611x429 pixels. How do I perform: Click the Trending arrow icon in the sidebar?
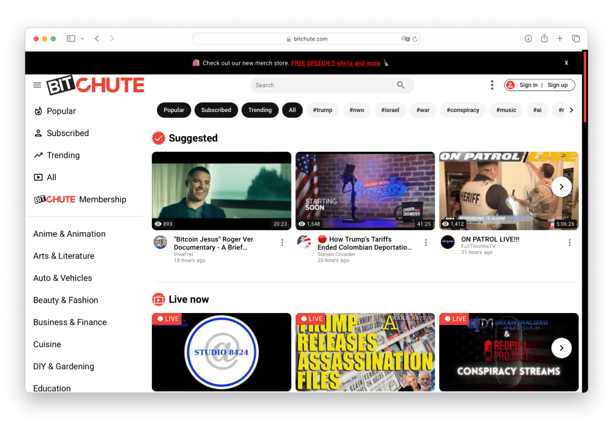click(x=38, y=155)
